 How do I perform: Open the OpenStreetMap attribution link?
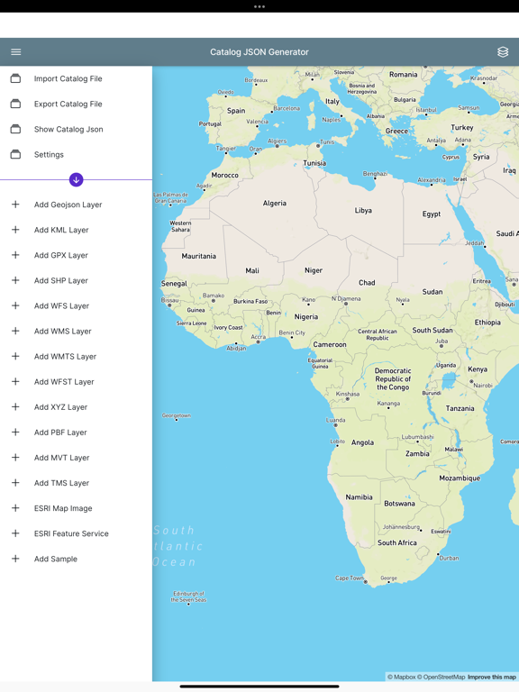(442, 677)
